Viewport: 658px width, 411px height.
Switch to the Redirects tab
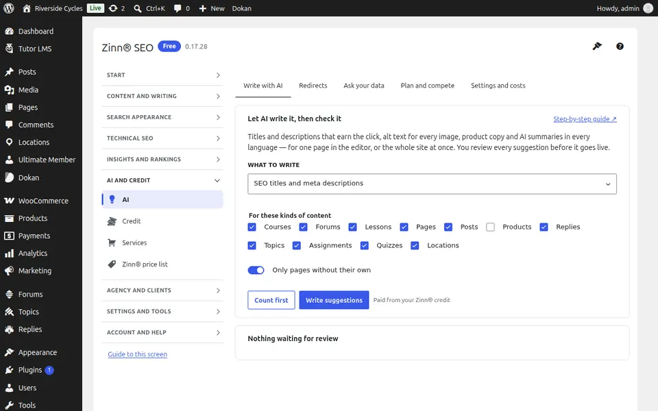(313, 86)
